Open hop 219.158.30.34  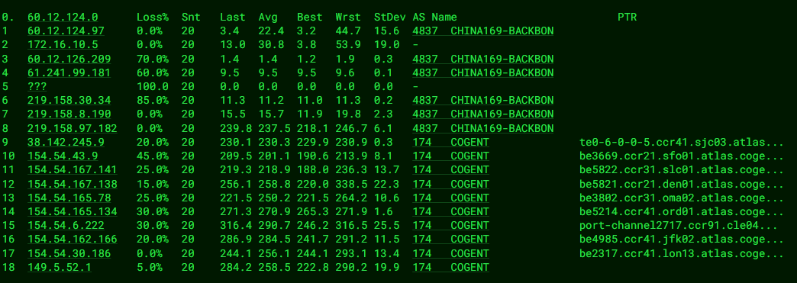(x=69, y=101)
